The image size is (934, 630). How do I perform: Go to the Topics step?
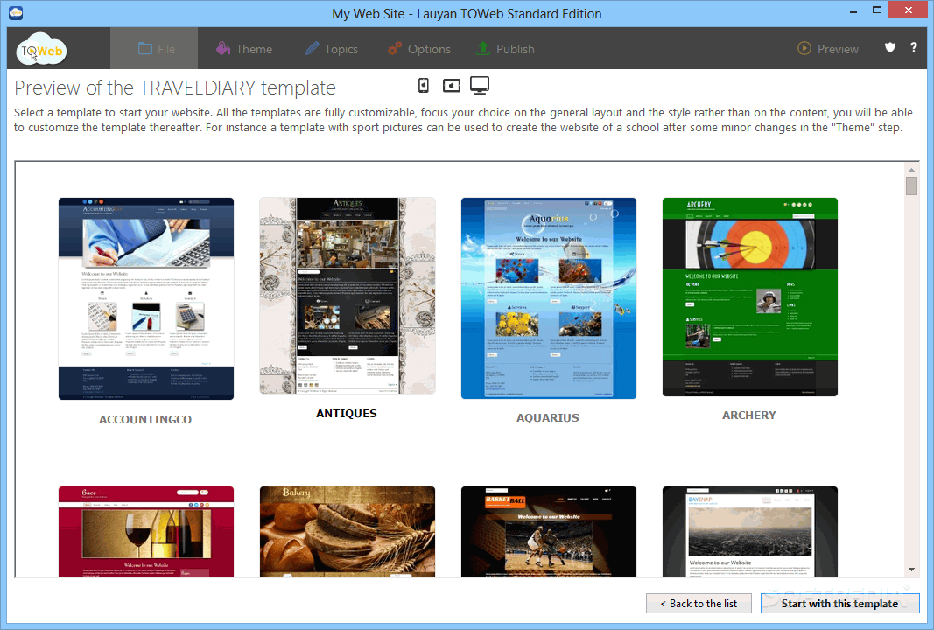331,49
